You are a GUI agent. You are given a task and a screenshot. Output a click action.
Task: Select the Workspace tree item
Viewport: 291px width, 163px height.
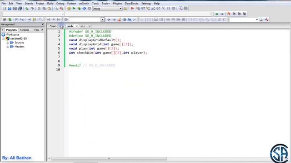tap(13, 34)
